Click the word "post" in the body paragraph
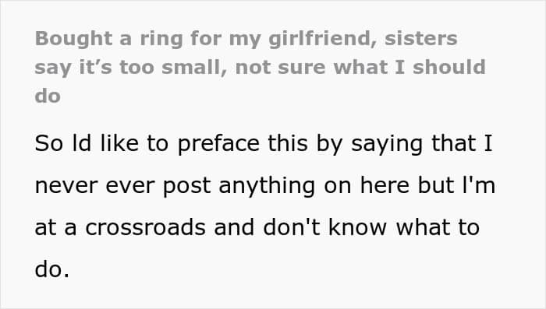Viewport: 546px width, 309px height. coord(186,186)
